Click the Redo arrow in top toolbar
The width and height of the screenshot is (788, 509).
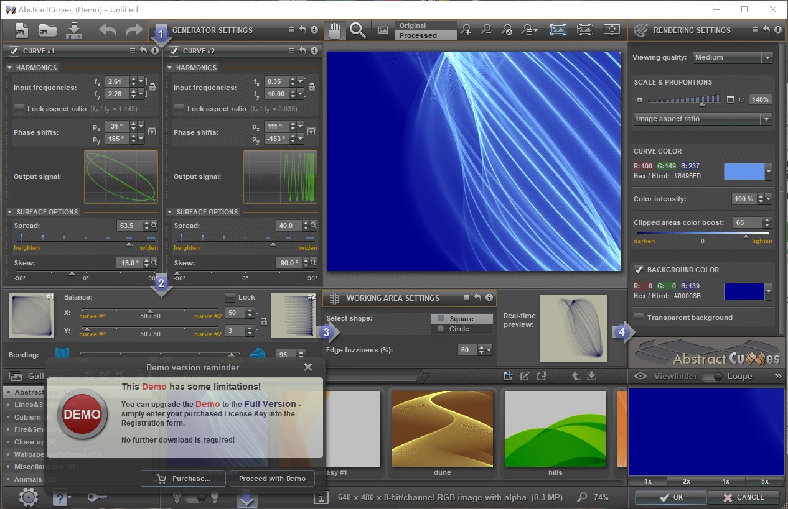coord(134,30)
